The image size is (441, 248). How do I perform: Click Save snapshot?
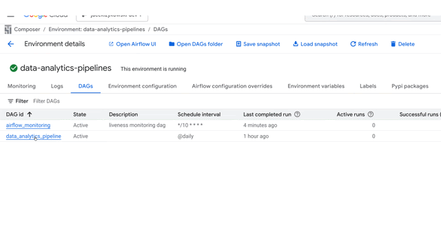coord(258,44)
